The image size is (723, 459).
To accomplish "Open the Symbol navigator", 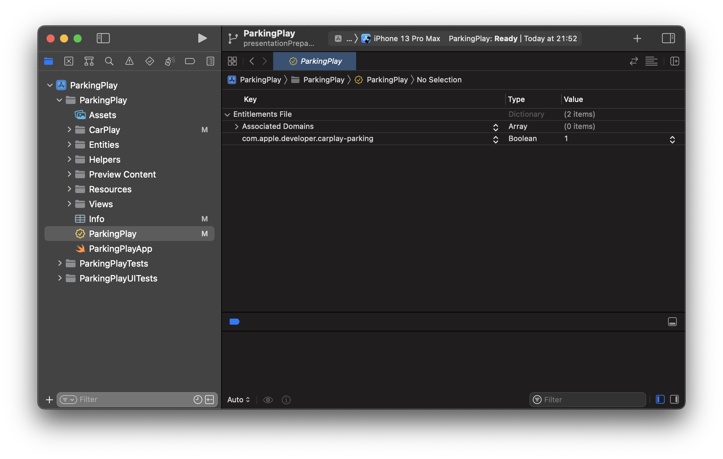I will (x=89, y=61).
